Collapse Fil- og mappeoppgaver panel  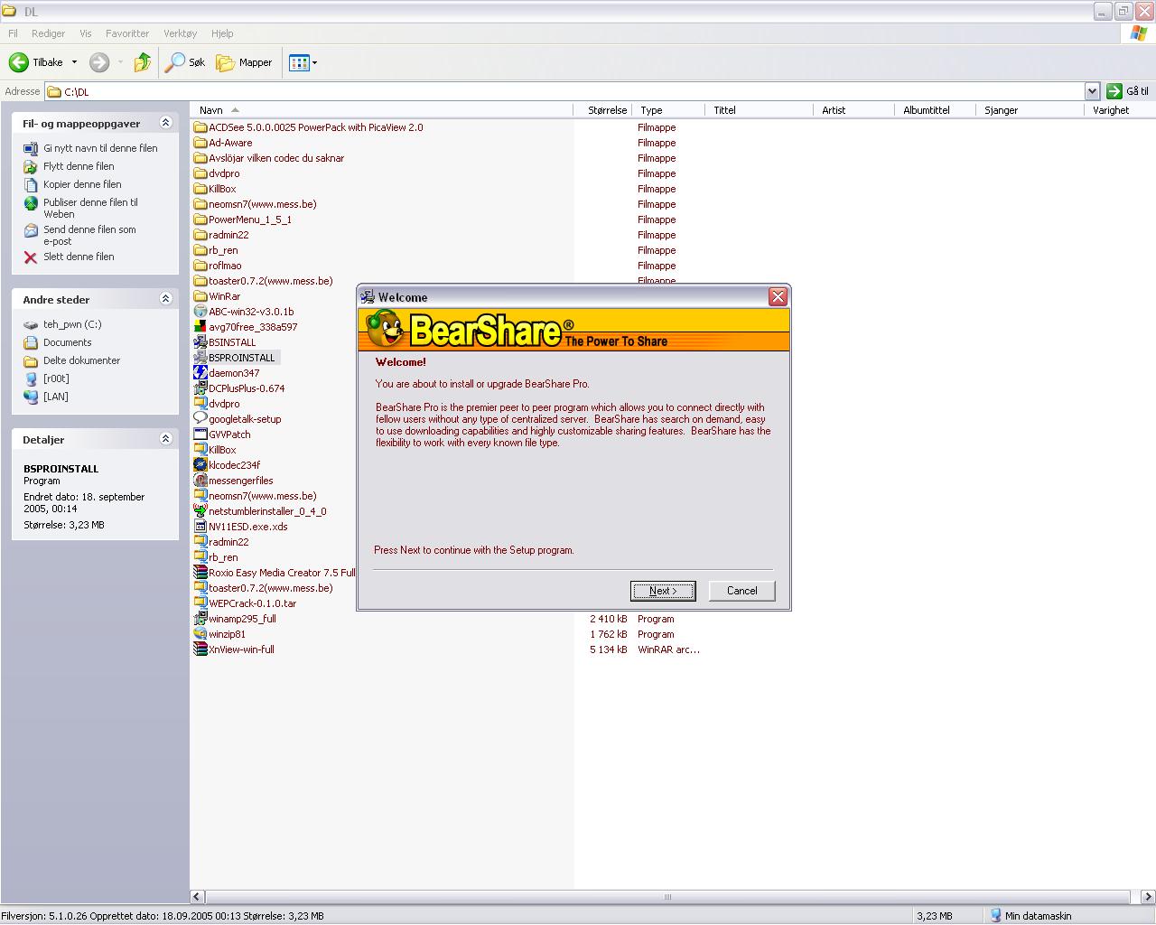[165, 123]
